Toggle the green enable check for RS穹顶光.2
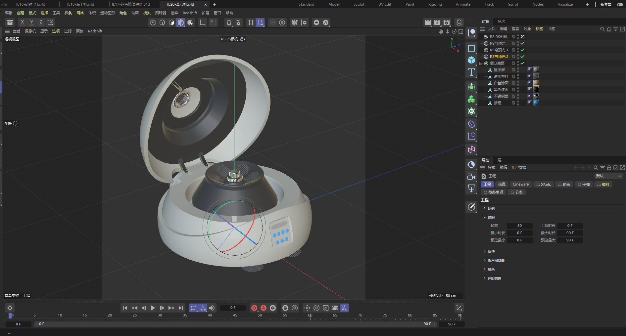The width and height of the screenshot is (626, 336). pyautogui.click(x=522, y=57)
